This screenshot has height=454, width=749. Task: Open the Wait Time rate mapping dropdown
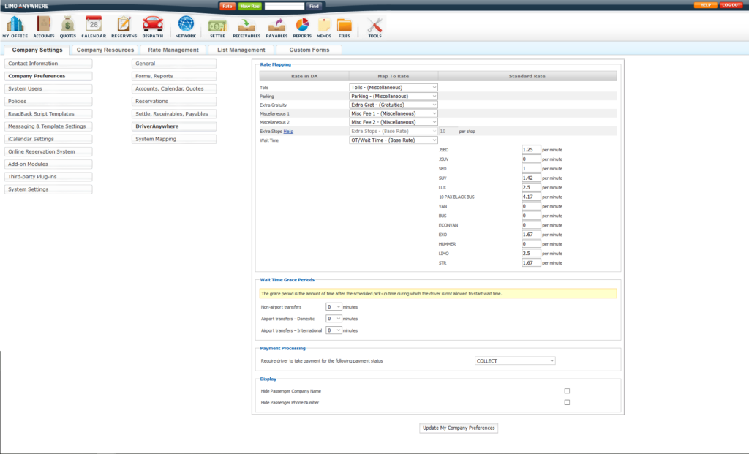click(x=394, y=140)
